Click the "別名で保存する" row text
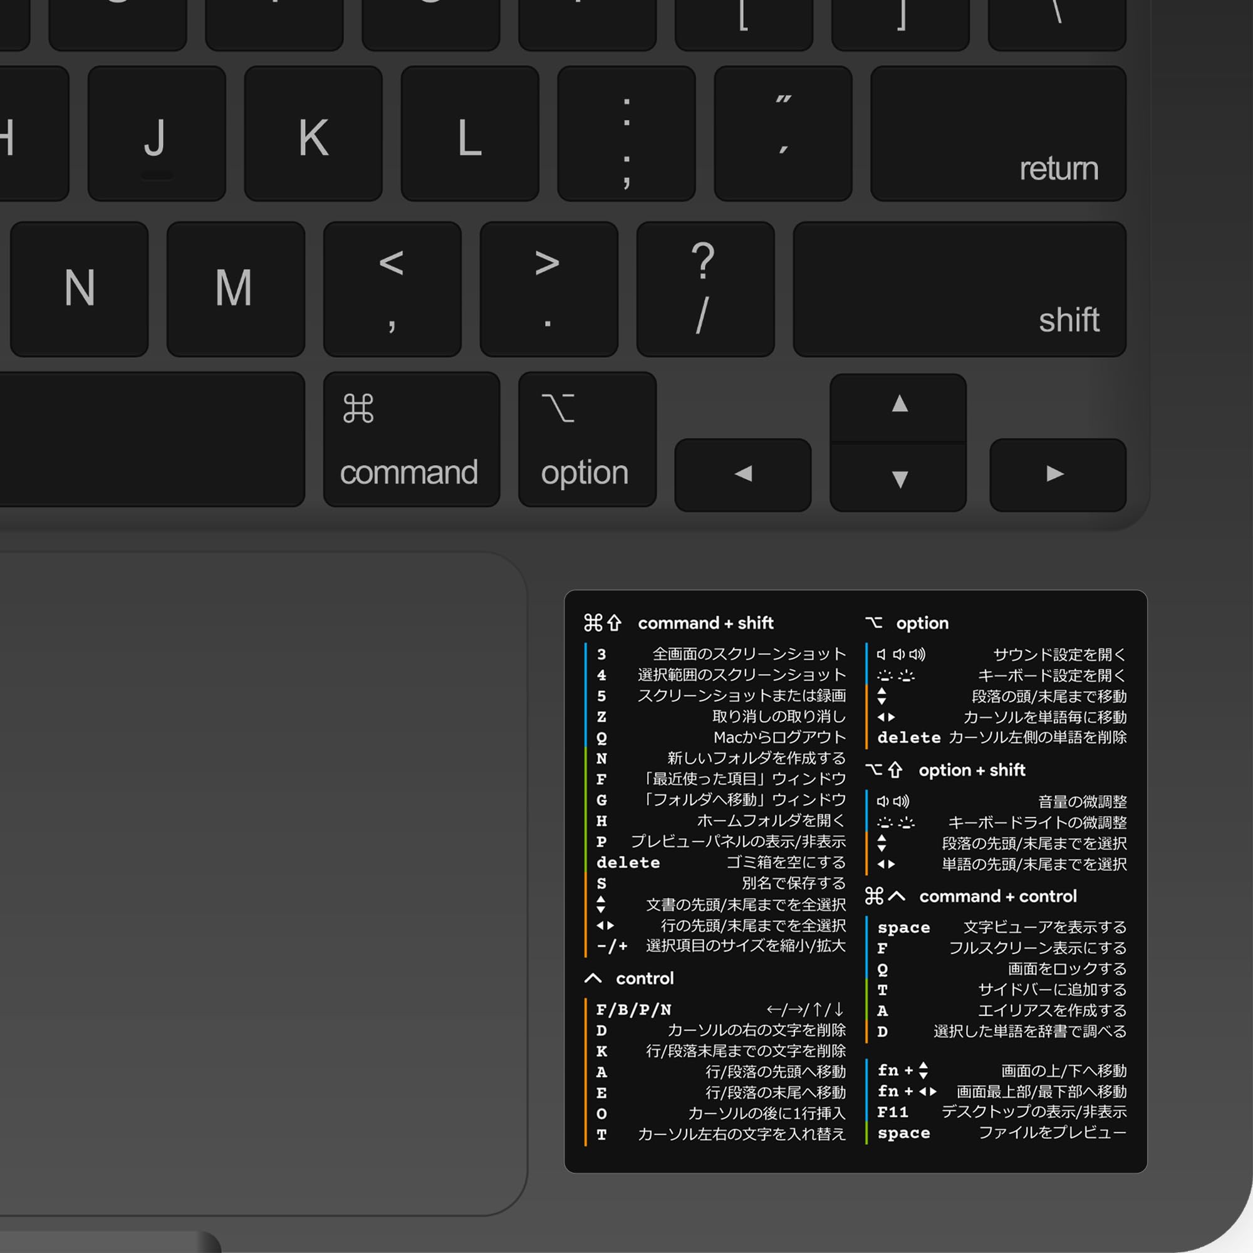Screen dimensions: 1253x1253 click(x=794, y=883)
